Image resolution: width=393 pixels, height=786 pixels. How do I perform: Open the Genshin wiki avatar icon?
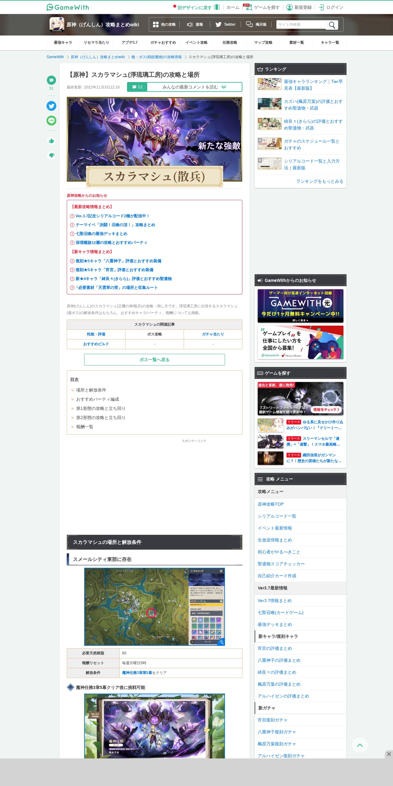pos(57,24)
